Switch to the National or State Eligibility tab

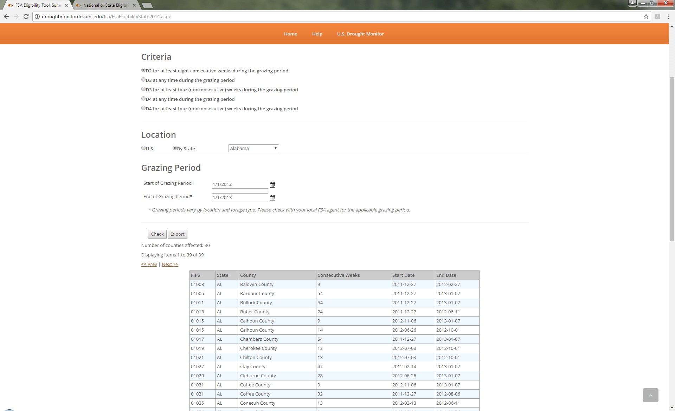coord(104,5)
